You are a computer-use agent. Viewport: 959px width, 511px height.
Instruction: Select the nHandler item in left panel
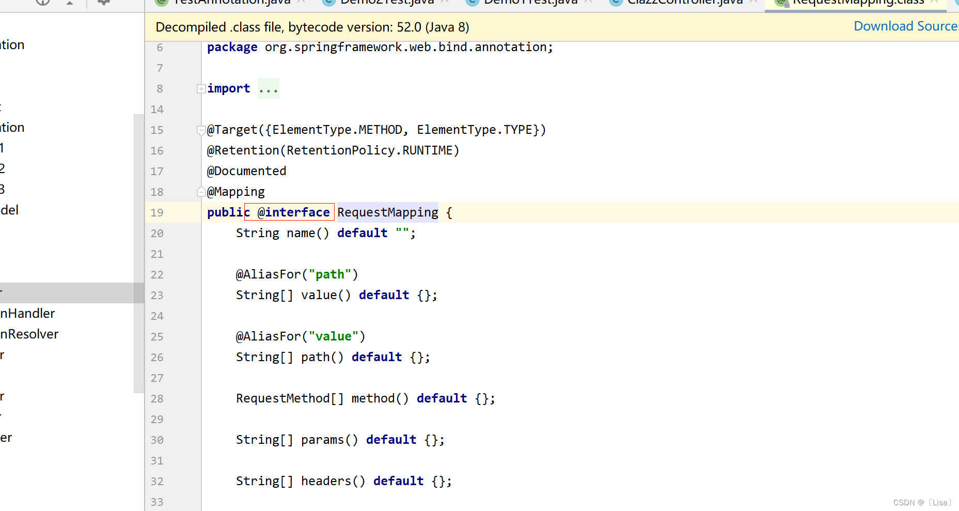tap(28, 314)
